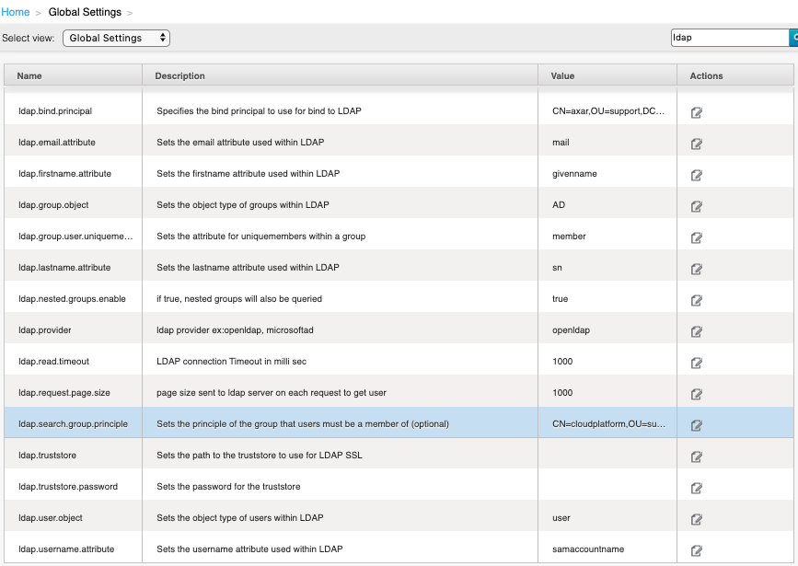Viewport: 798px width, 566px height.
Task: Click the page size value 1000
Action: (x=562, y=393)
